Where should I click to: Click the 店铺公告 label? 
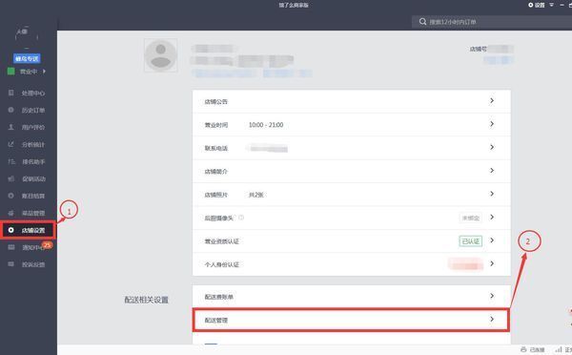[216, 102]
